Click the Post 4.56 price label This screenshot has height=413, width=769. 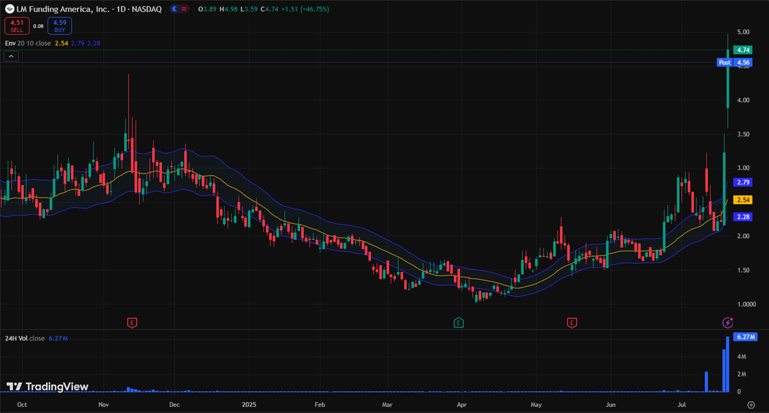735,62
